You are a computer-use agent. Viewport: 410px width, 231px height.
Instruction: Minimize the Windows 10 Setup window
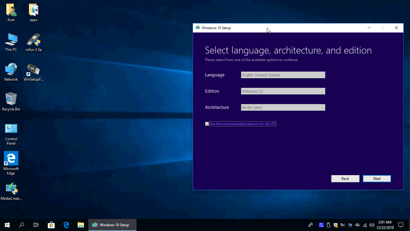(x=369, y=28)
